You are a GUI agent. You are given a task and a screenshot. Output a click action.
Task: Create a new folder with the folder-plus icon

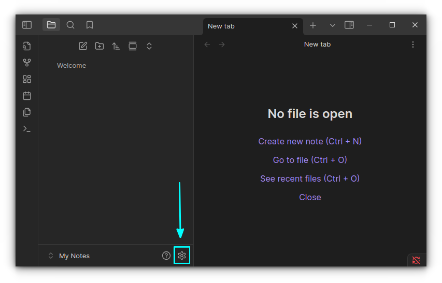tap(99, 46)
